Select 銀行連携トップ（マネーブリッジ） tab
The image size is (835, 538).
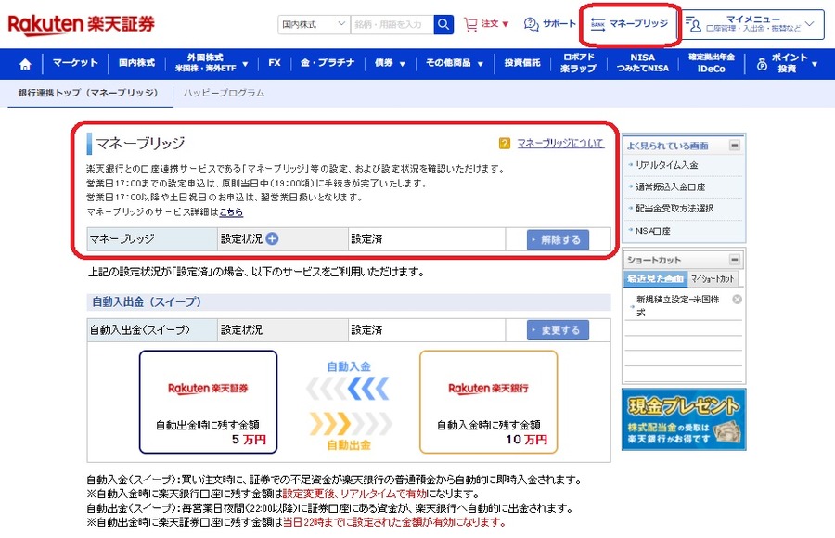click(88, 93)
